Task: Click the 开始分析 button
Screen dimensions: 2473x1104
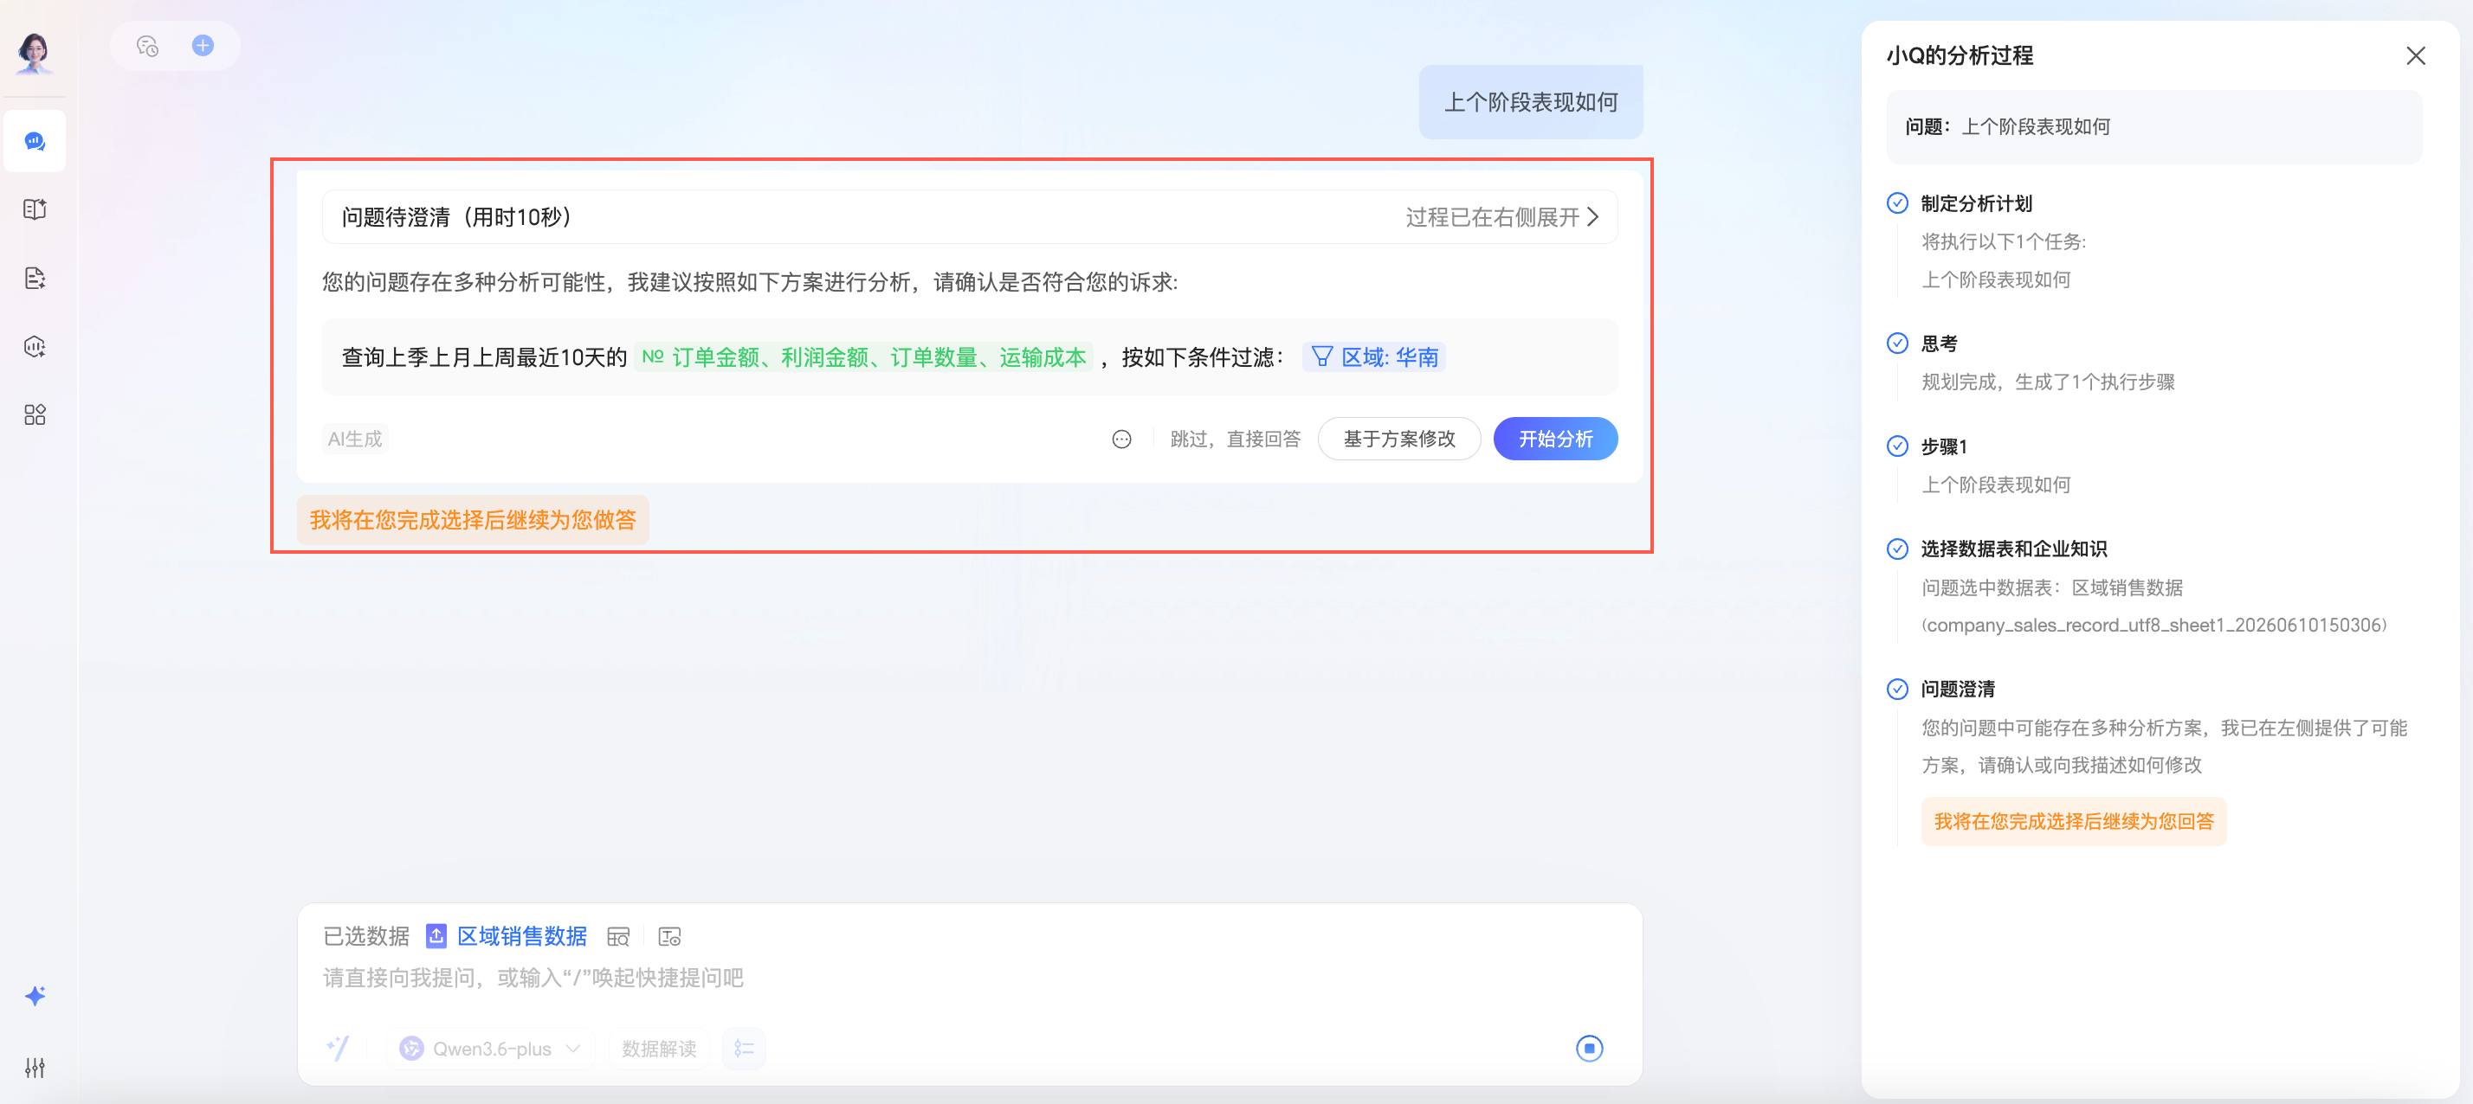Action: [1555, 440]
